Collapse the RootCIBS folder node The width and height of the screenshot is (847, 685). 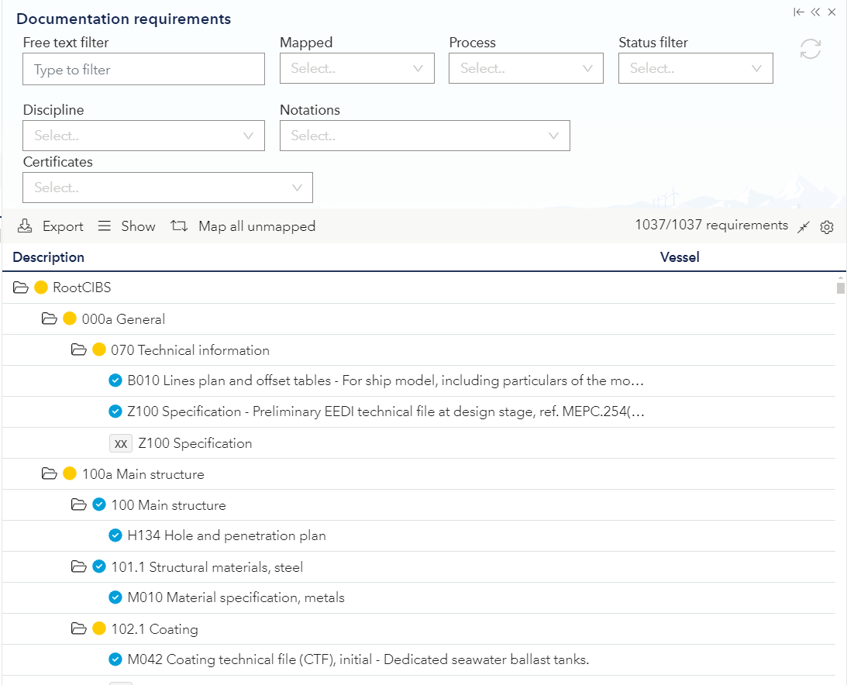(x=21, y=287)
